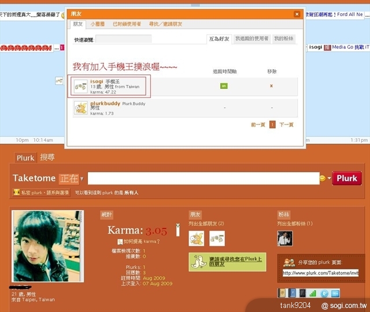This screenshot has width=370, height=312.
Task: Show 我的粉絲 list
Action: tap(284, 39)
